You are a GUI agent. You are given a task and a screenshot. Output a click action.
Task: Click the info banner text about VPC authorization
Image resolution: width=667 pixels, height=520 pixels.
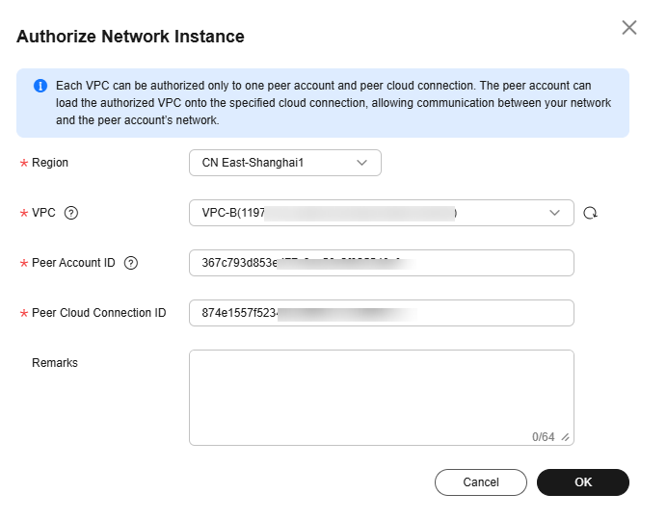tap(333, 103)
